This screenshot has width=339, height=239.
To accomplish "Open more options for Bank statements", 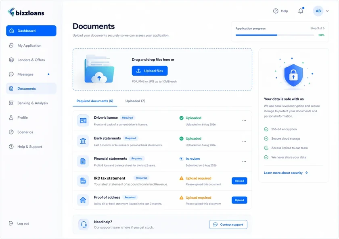I will [244, 141].
